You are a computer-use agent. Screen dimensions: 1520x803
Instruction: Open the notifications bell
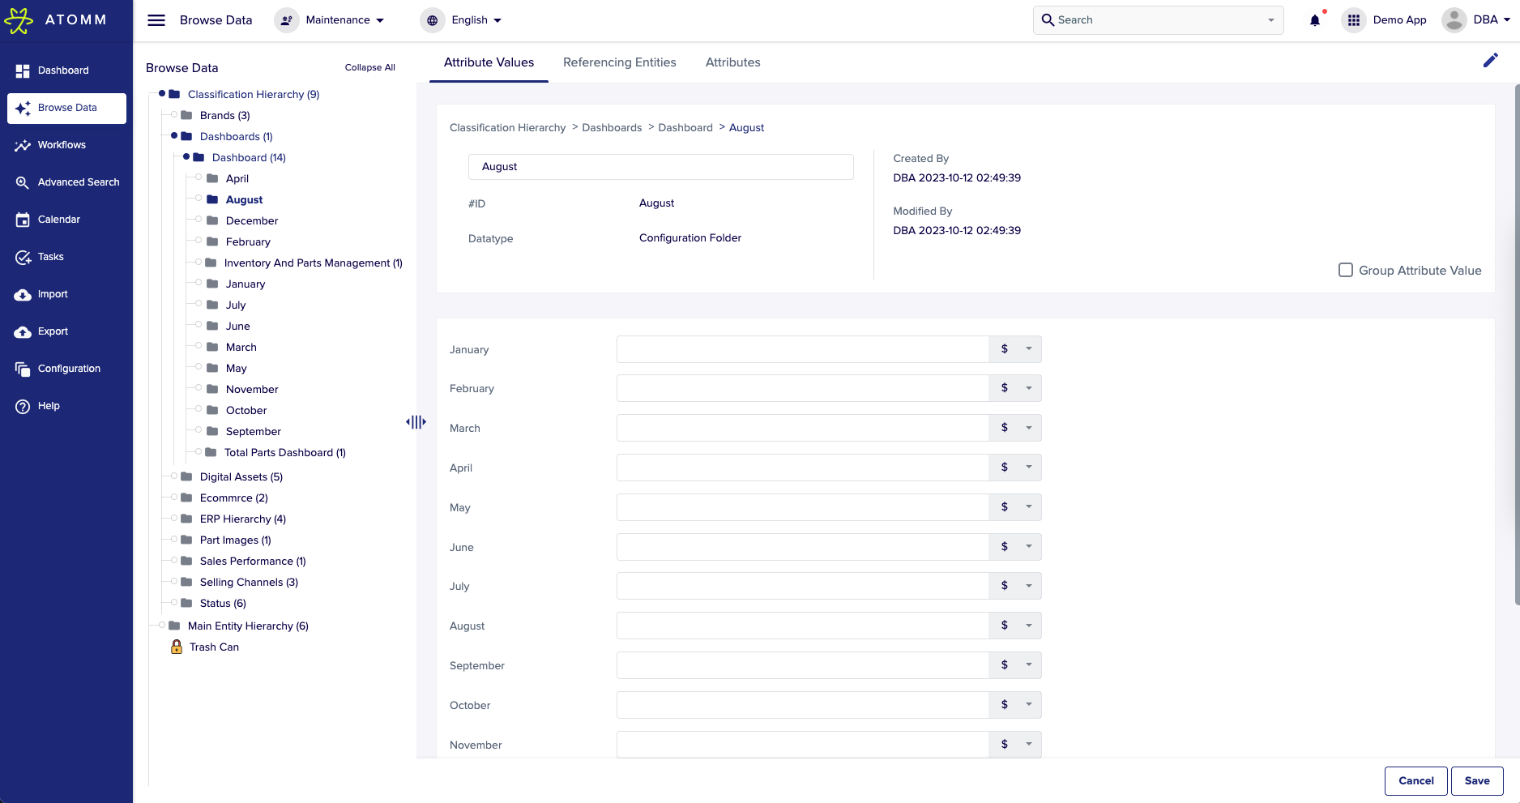(1313, 19)
